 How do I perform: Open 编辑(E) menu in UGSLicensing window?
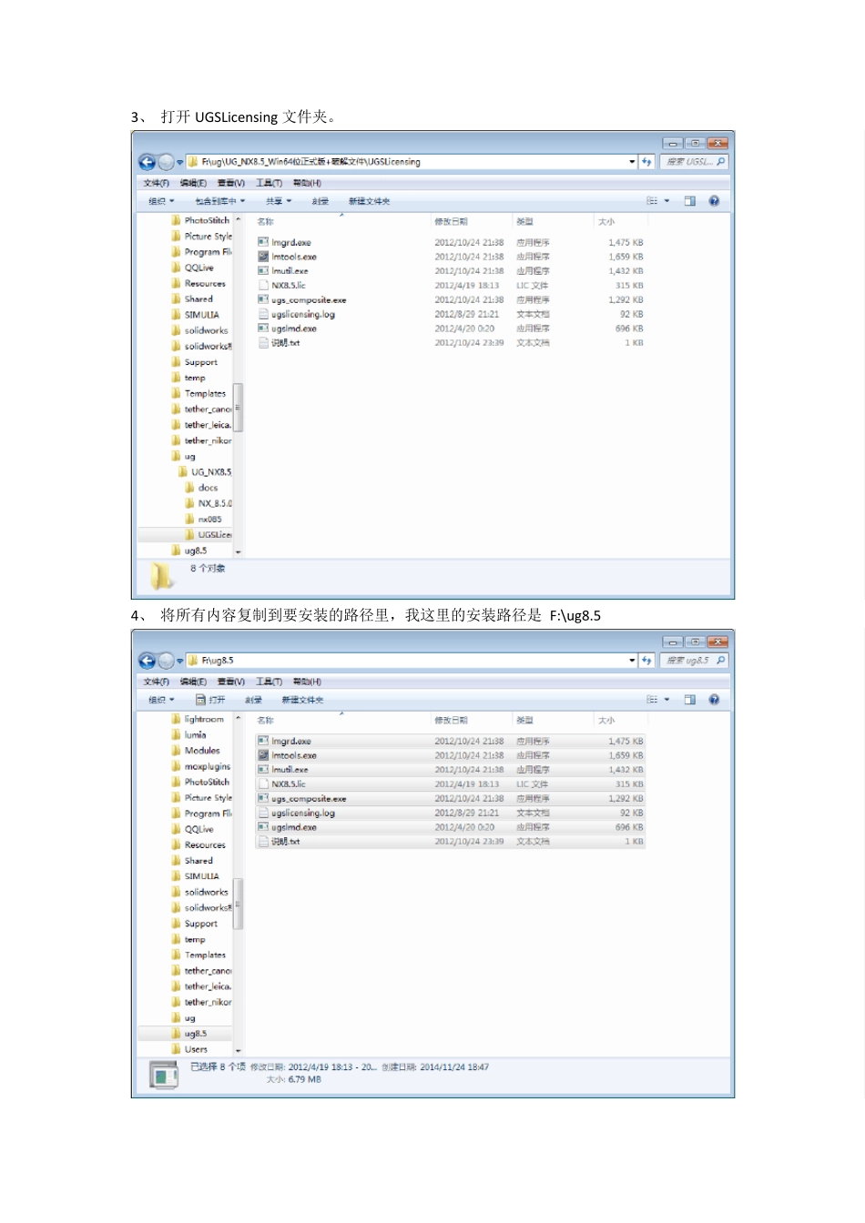tap(193, 184)
